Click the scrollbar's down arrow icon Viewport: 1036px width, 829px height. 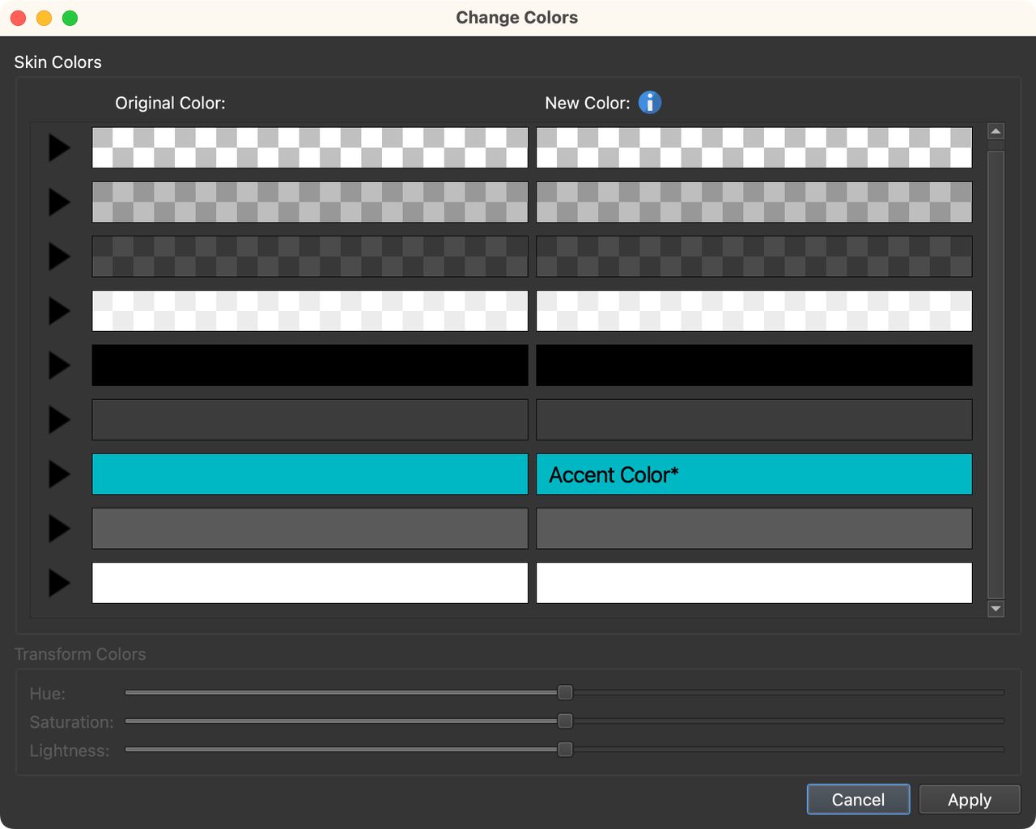point(996,609)
